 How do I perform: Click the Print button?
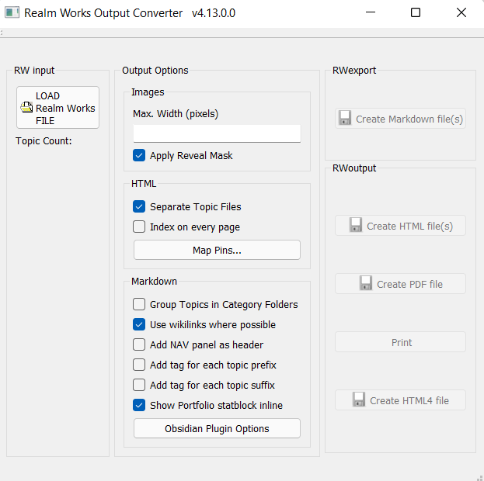400,342
